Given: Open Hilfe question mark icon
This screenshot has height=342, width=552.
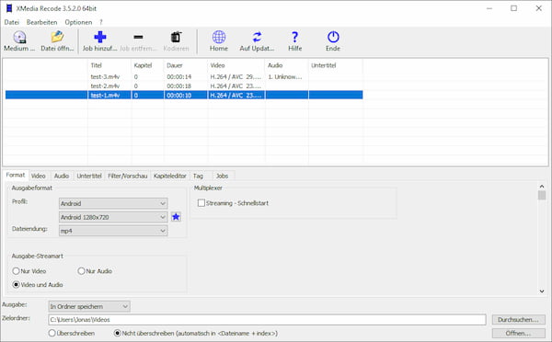Looking at the screenshot, I should click(295, 37).
